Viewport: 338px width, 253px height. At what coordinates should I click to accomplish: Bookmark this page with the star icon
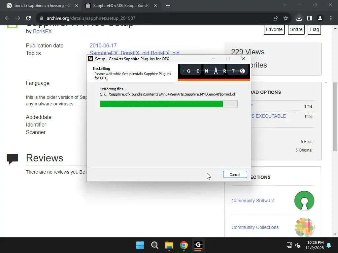click(286, 18)
